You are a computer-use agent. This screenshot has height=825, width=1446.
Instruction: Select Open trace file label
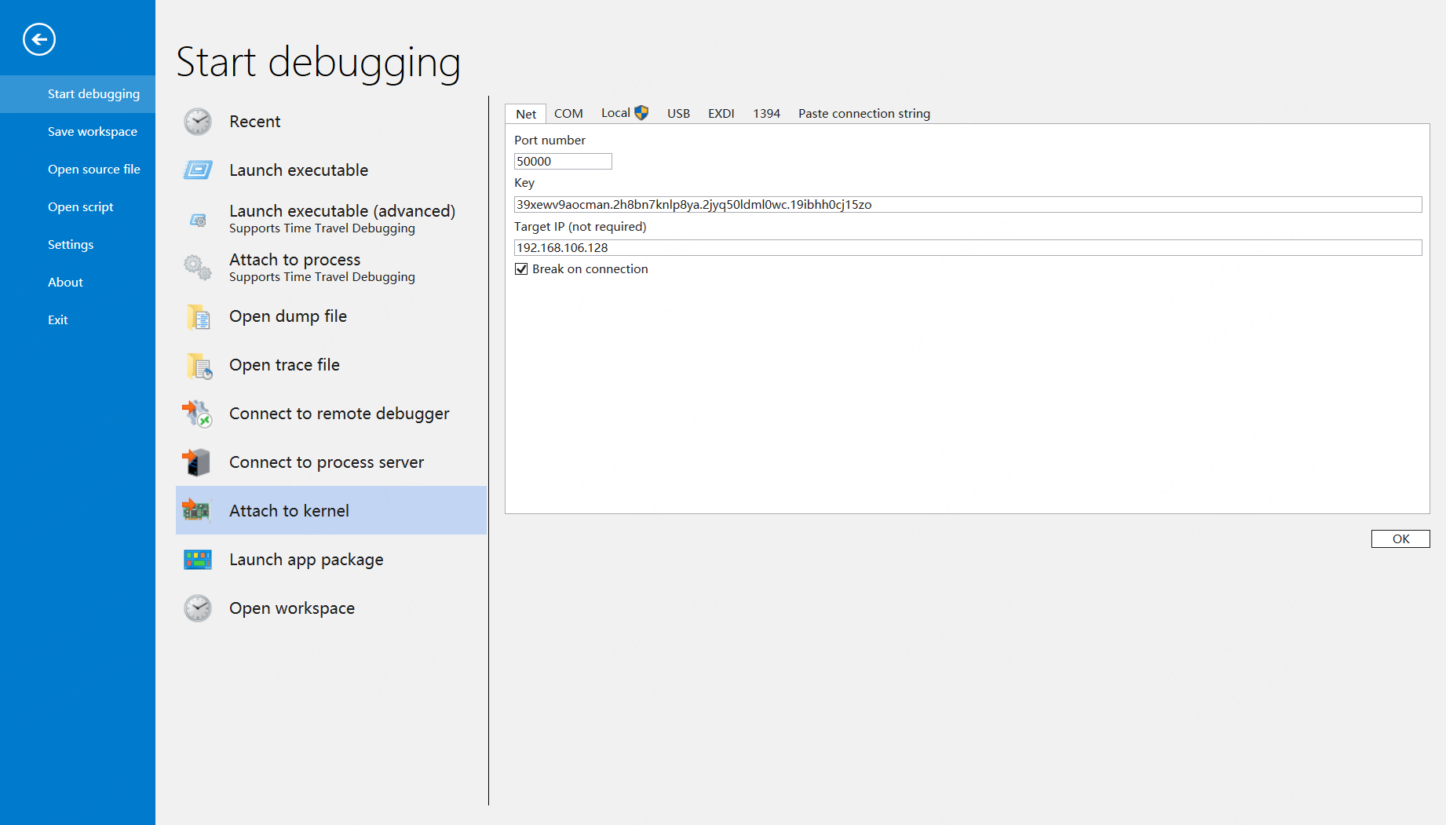(x=284, y=365)
